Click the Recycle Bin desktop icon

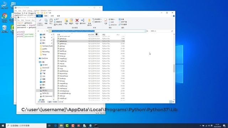(x=5, y=29)
